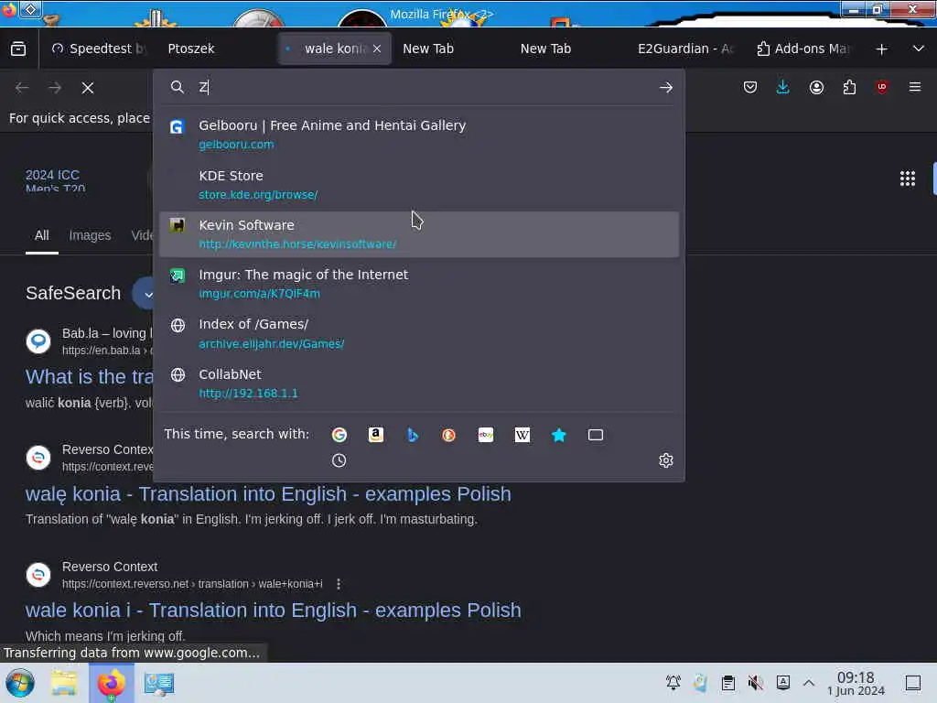Search in Bookmarks star icon
937x703 pixels.
pos(559,435)
